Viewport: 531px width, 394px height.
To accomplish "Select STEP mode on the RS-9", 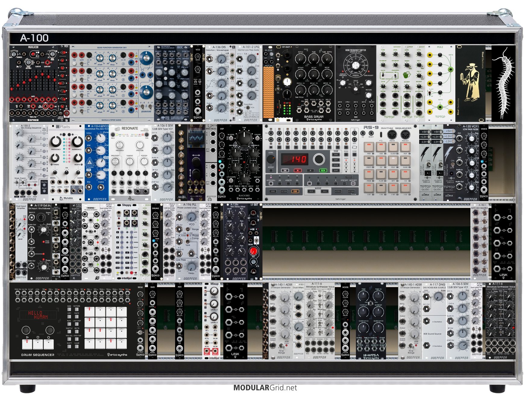I will pyautogui.click(x=295, y=191).
